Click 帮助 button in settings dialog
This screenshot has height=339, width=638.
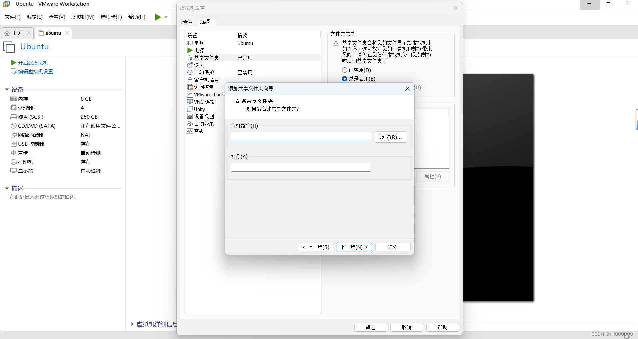pyautogui.click(x=443, y=327)
